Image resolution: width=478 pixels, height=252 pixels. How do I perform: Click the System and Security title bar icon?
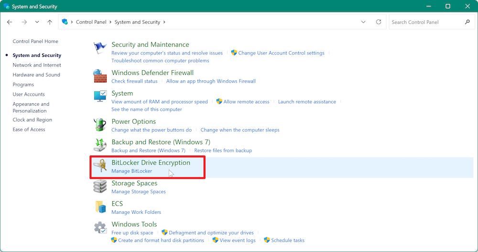click(6, 6)
